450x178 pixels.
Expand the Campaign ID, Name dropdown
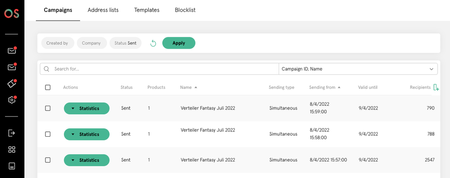point(358,69)
